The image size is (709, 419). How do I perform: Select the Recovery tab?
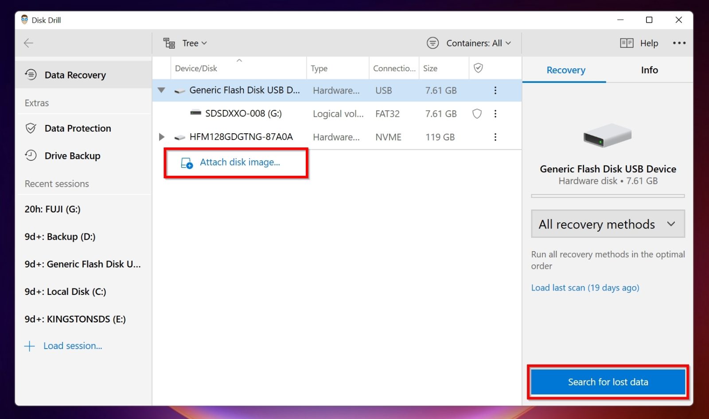pyautogui.click(x=565, y=70)
